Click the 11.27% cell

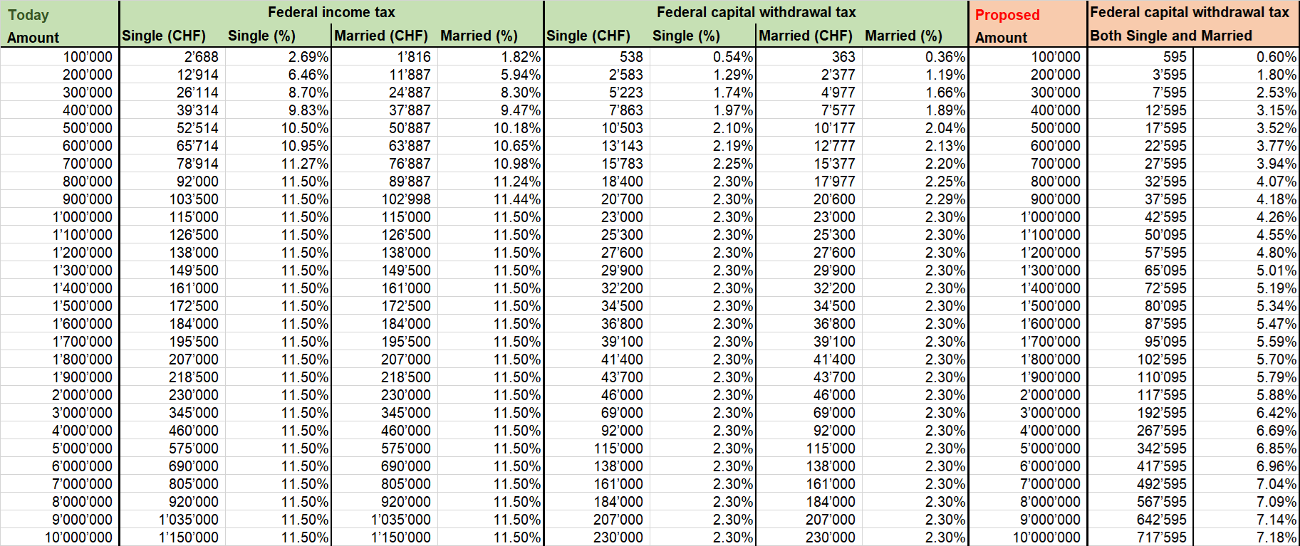(279, 164)
